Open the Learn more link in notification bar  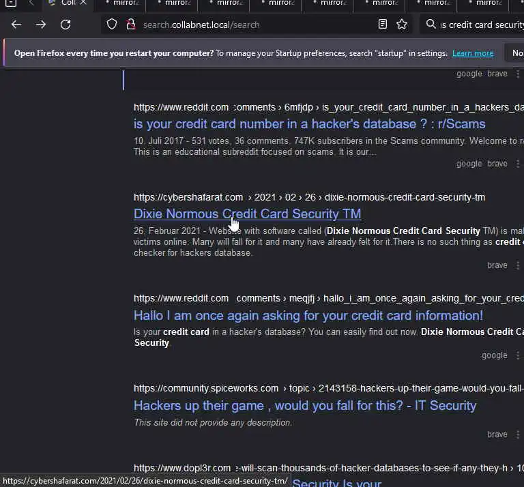pyautogui.click(x=473, y=53)
